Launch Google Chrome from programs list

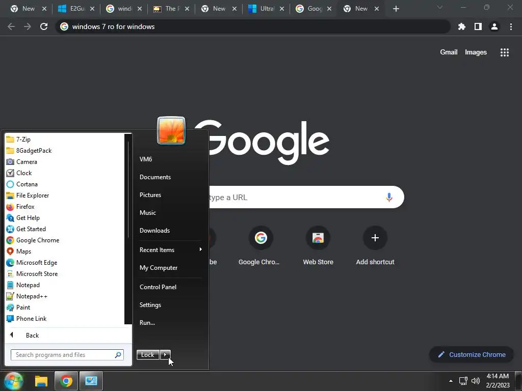pos(33,240)
